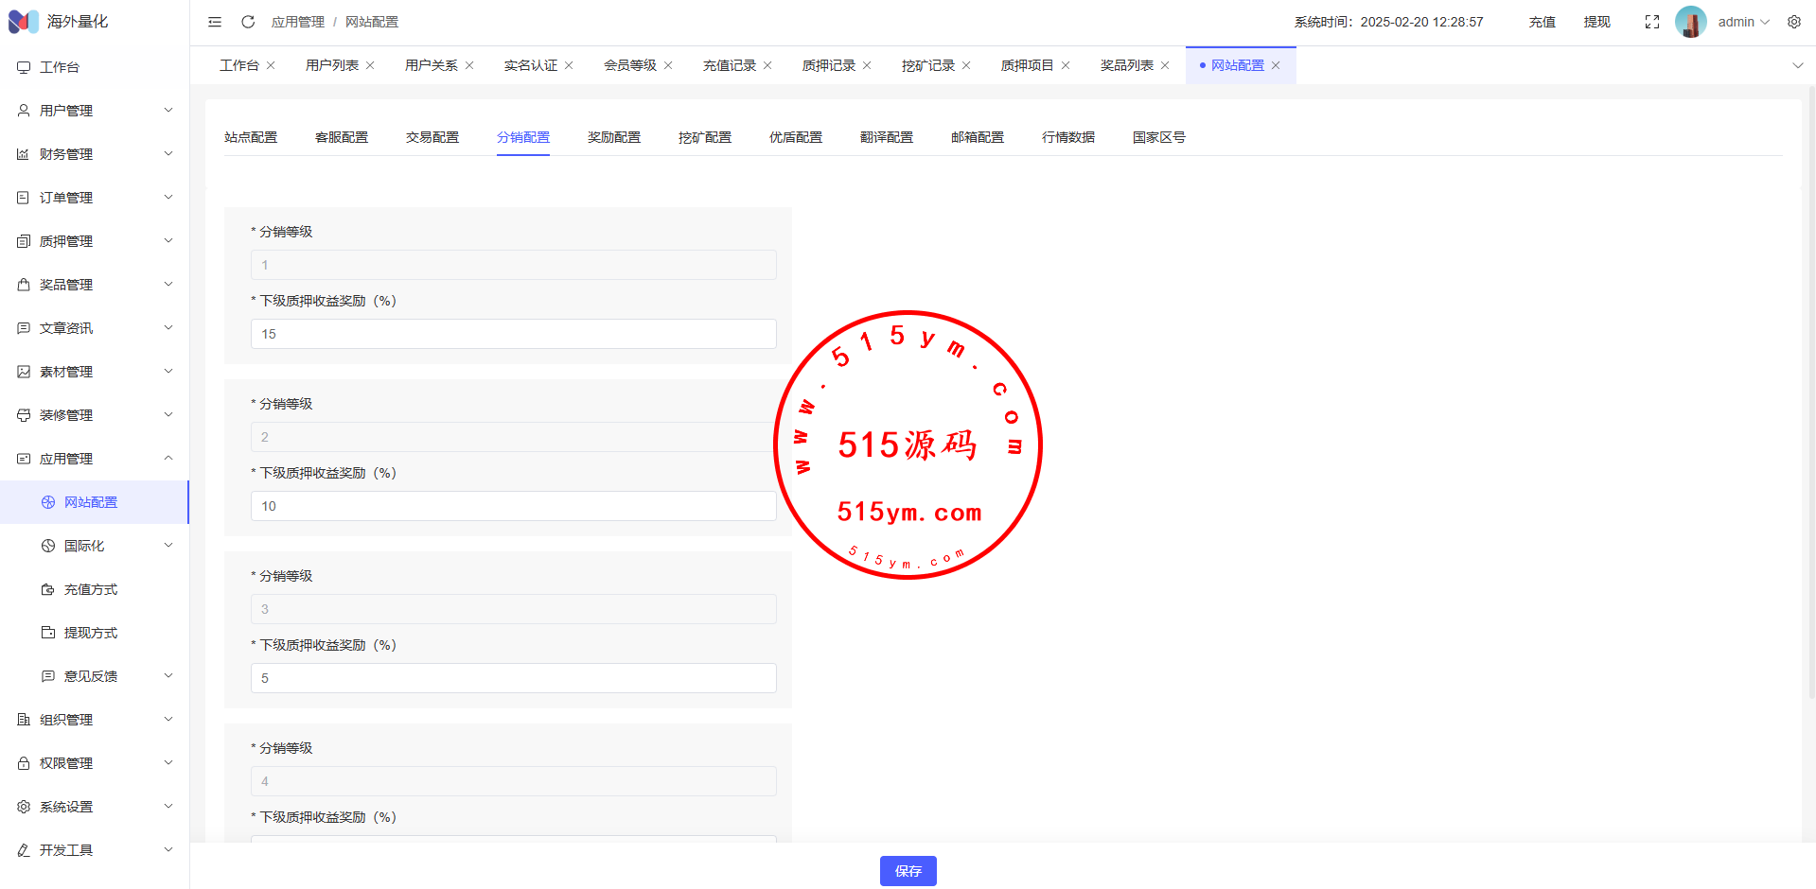Click the admin avatar picture
Viewport: 1816px width, 889px height.
point(1690,22)
